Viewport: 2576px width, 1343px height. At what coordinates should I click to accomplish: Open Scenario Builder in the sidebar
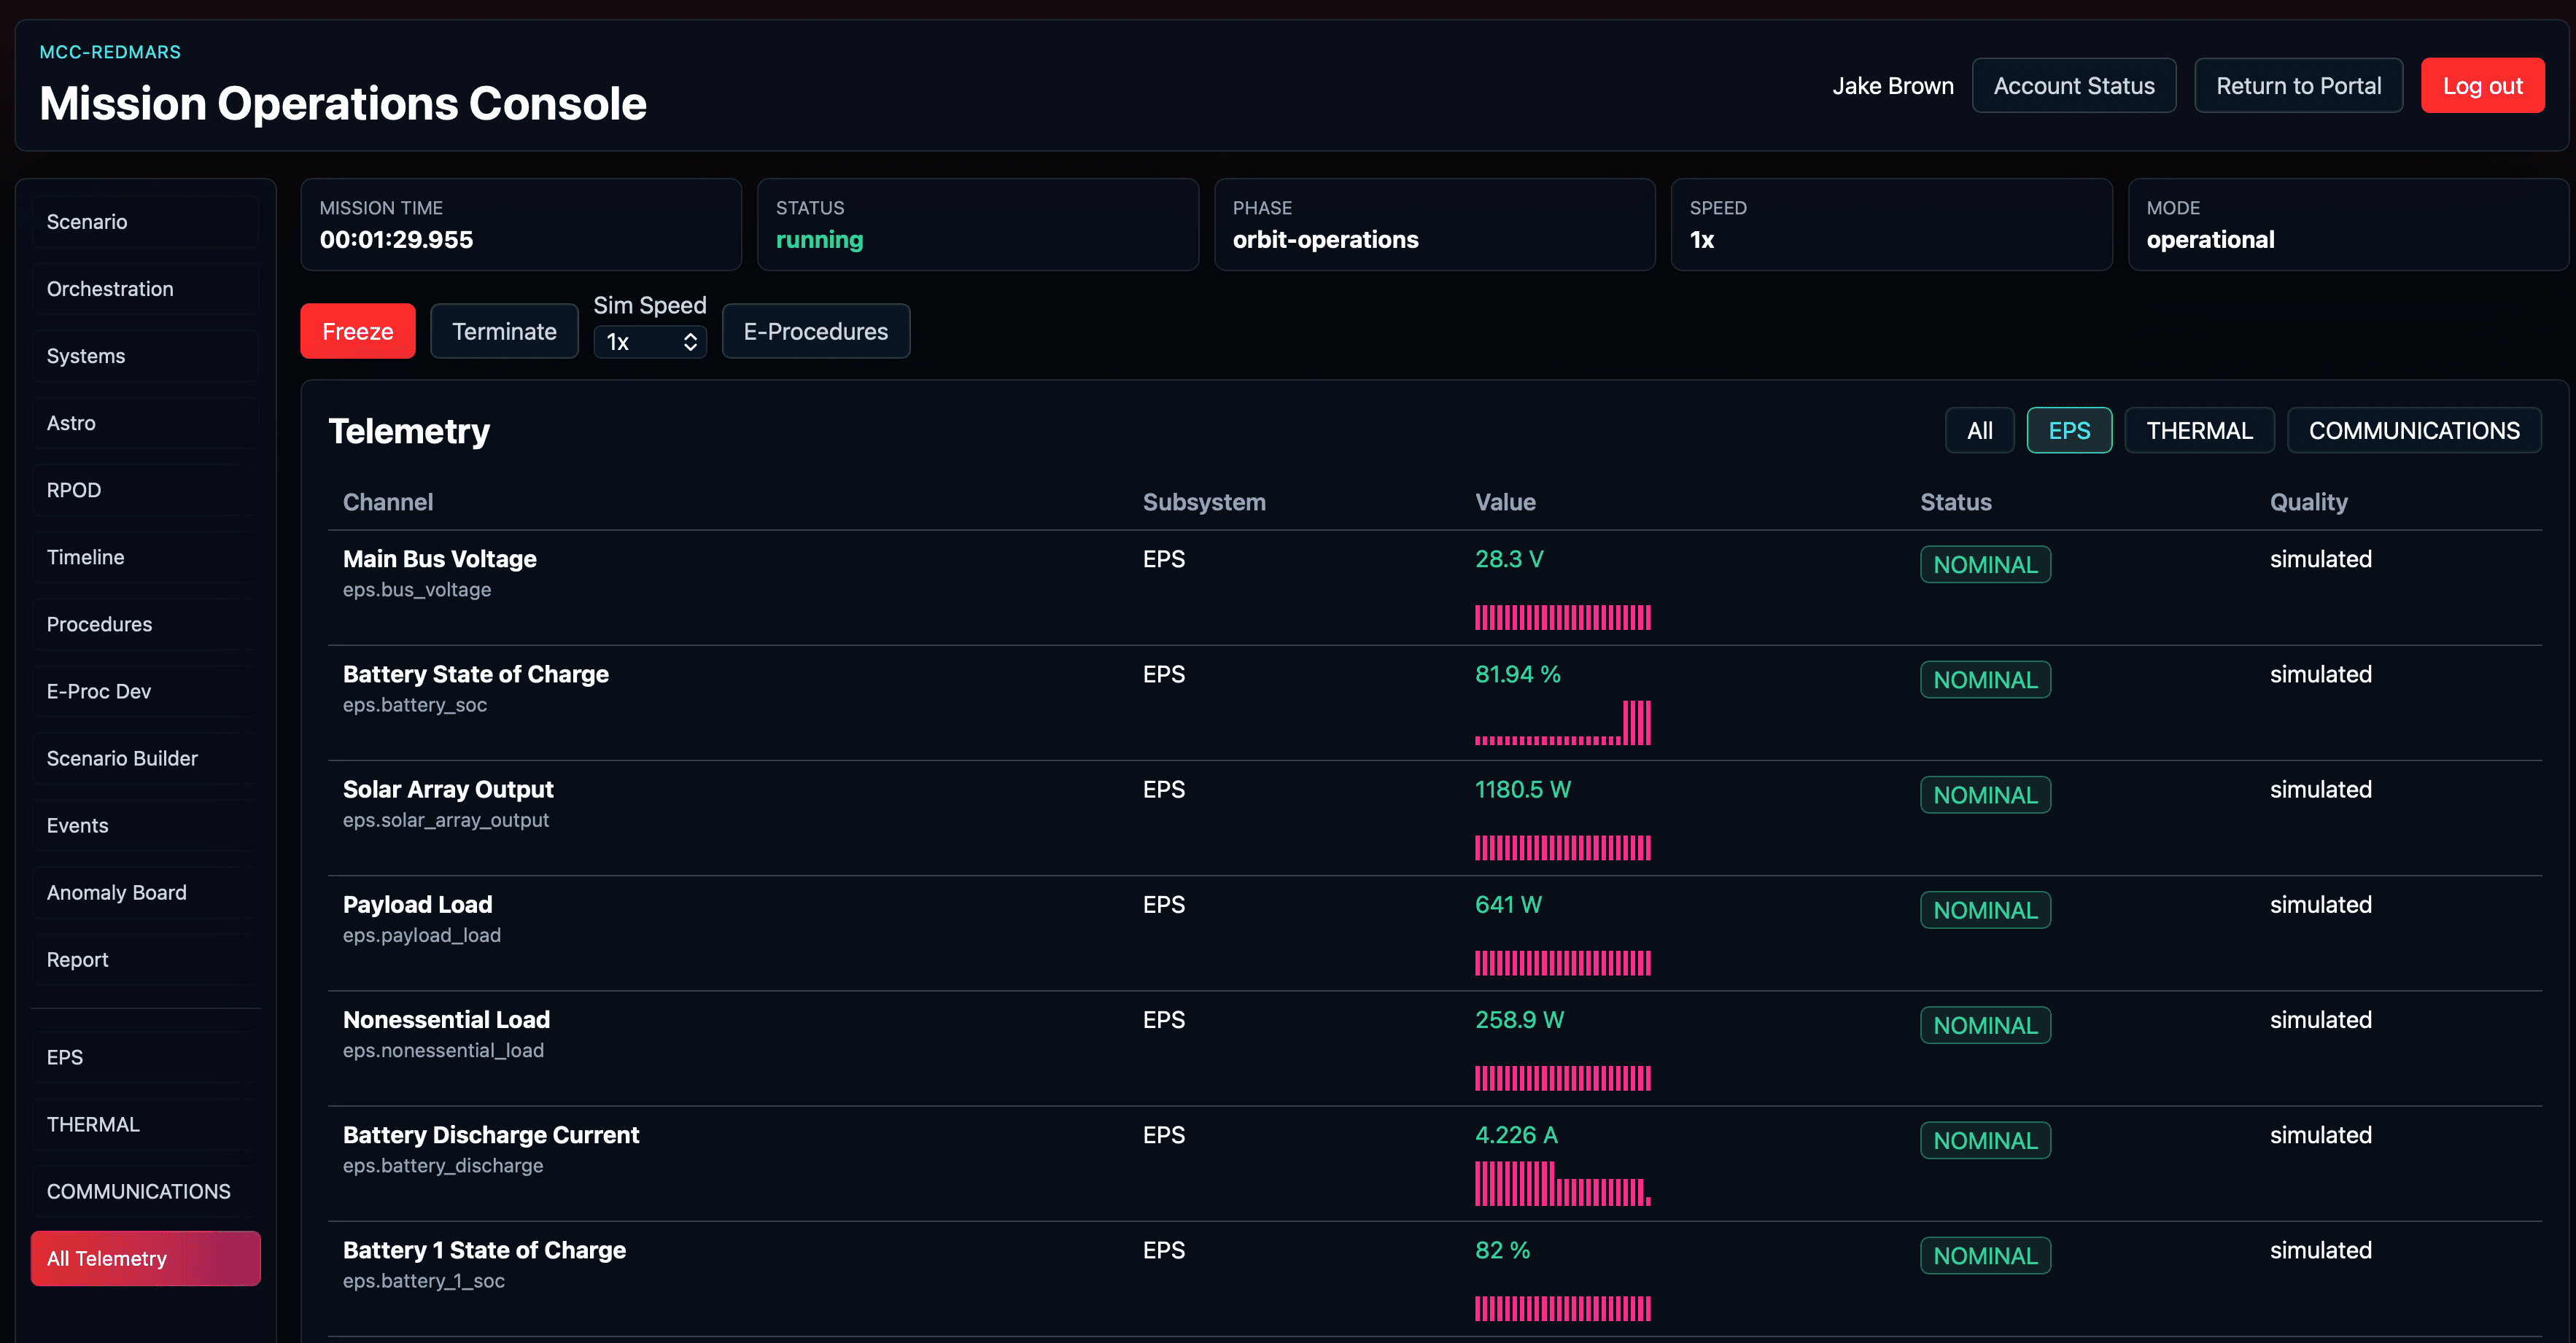[146, 758]
